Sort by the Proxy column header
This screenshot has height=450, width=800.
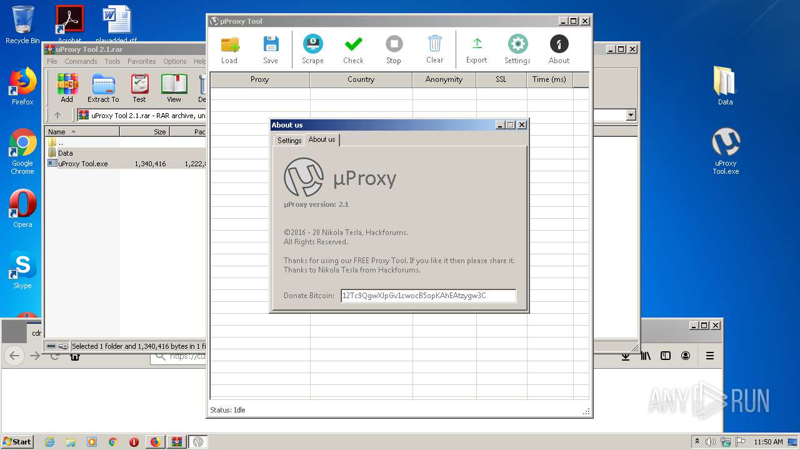click(260, 79)
